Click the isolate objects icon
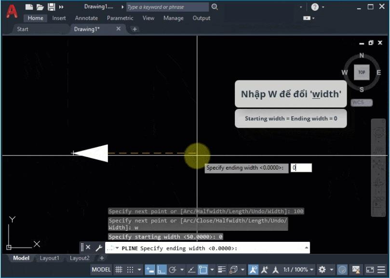 tap(356, 269)
